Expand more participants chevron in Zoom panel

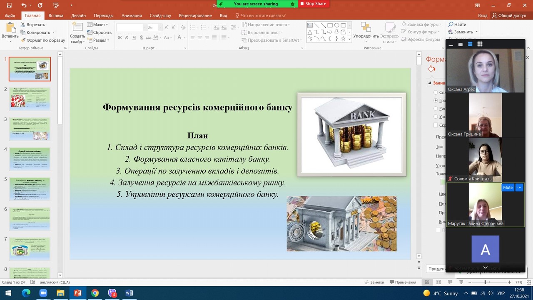(x=485, y=267)
